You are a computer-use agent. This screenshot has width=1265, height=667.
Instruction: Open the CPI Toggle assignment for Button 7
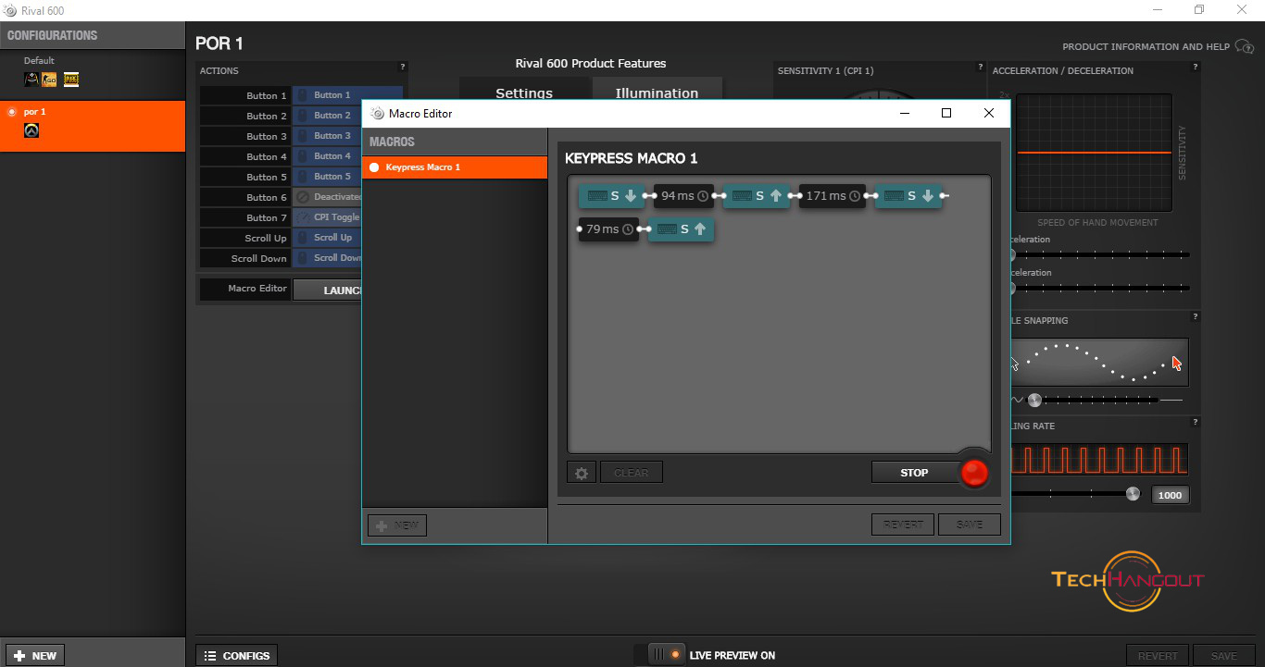point(327,217)
